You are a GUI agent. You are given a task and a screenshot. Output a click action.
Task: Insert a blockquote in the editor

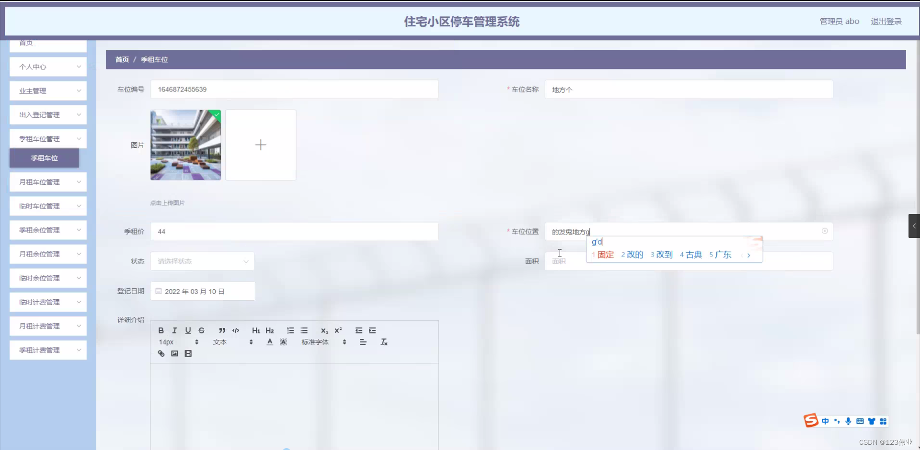222,330
